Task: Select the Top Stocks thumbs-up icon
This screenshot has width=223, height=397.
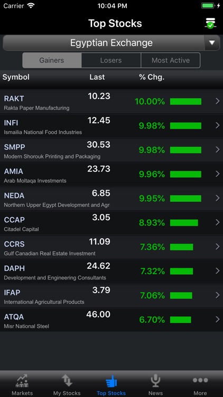Action: point(111,381)
